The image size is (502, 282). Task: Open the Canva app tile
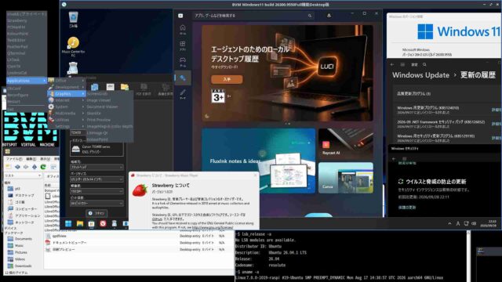coord(346,178)
